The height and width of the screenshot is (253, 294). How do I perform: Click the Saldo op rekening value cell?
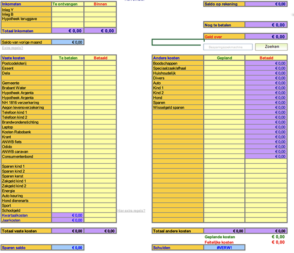[x=266, y=4]
